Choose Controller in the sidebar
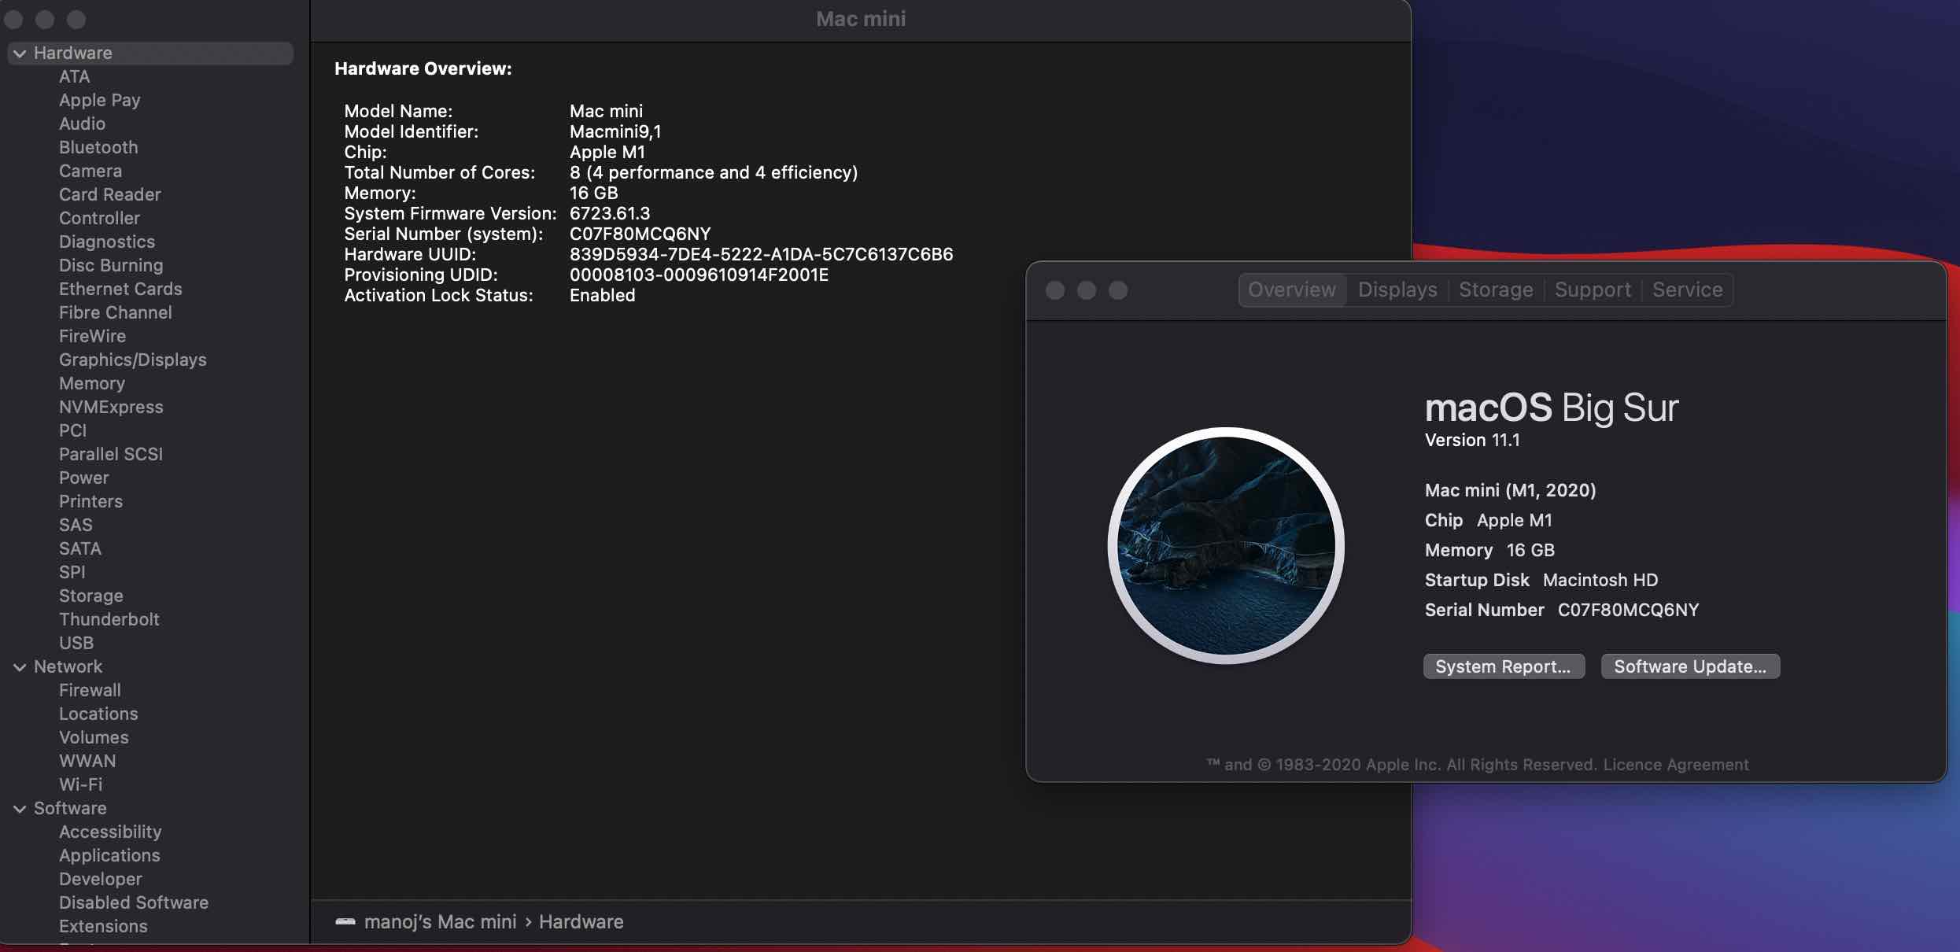 [99, 218]
